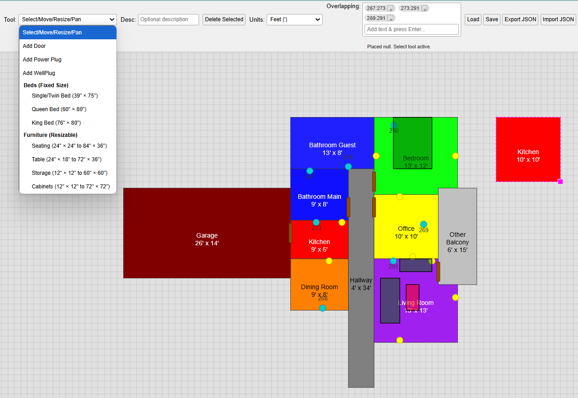
Task: Remove the 273:291 overlap tag
Action: [x=424, y=9]
